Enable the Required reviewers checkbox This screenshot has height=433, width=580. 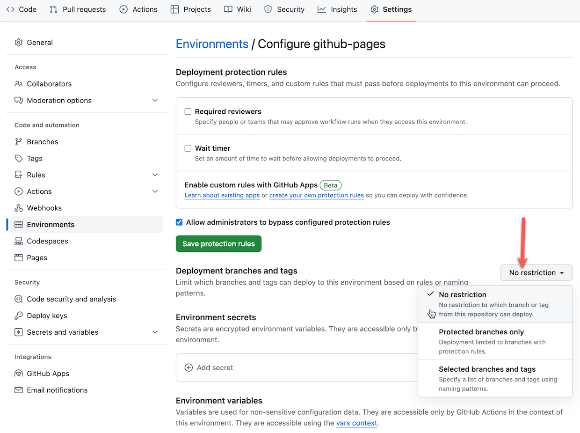(188, 111)
